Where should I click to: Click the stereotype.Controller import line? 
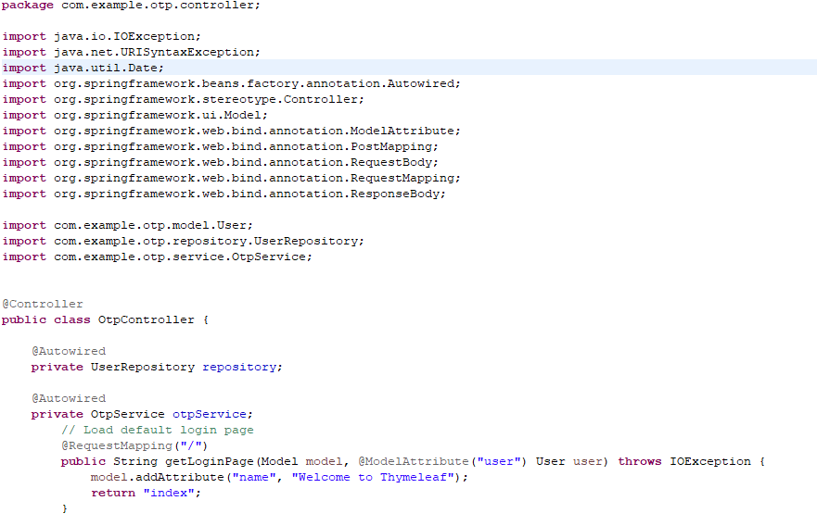pos(183,99)
